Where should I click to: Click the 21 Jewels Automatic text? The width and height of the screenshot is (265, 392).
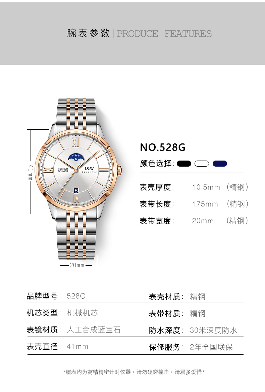coord(63,170)
